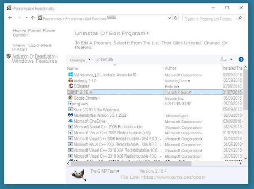The image size is (254, 189).
Task: Click the 01/08/2018 date for ImgBurn
Action: click(233, 103)
